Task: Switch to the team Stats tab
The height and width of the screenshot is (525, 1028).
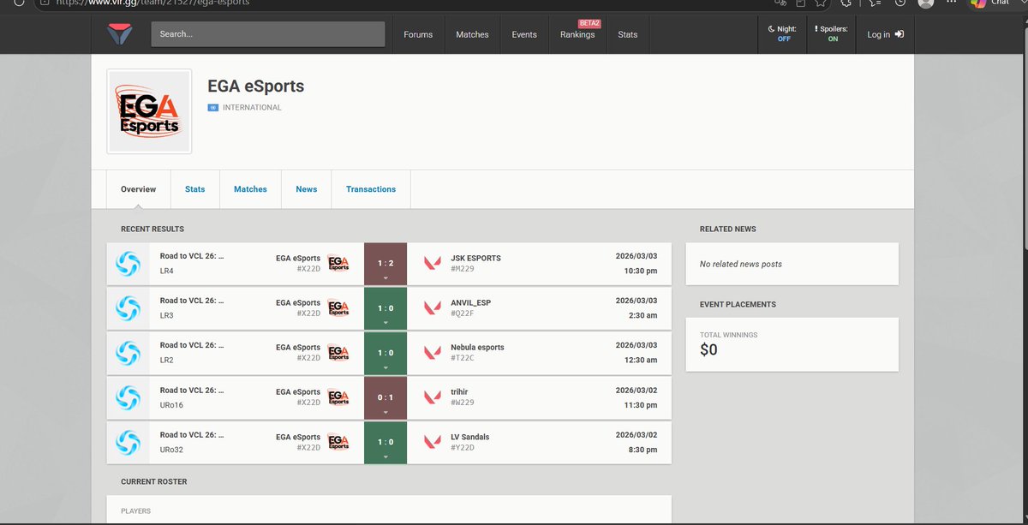Action: 195,189
